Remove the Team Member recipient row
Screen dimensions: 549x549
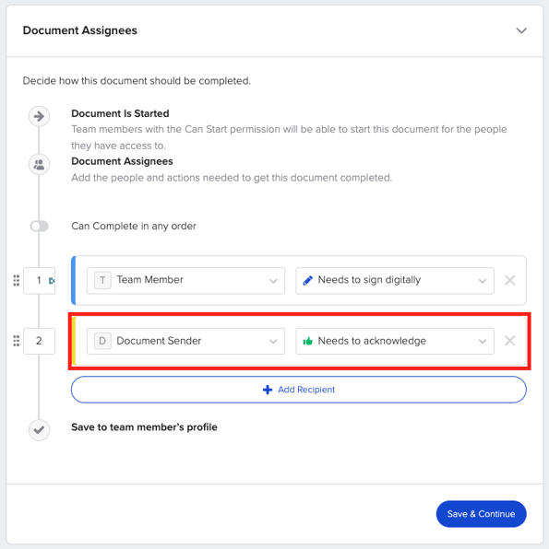pyautogui.click(x=509, y=280)
